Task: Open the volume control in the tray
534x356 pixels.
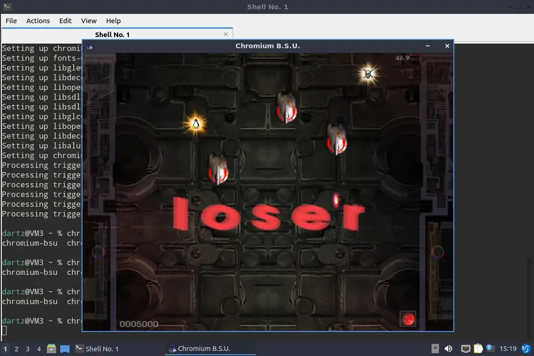Action: coord(449,349)
